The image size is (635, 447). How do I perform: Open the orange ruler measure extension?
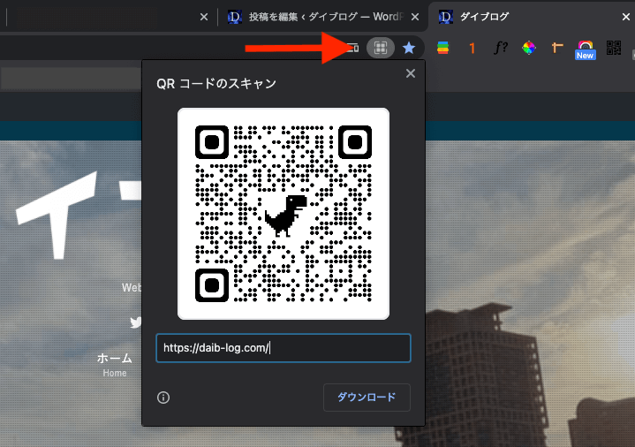pyautogui.click(x=557, y=48)
